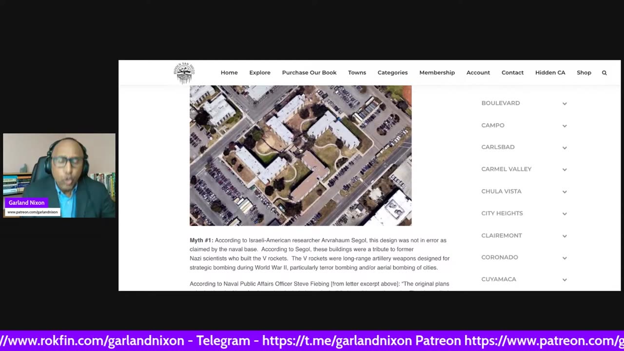Click the aerial photo of the buildings
This screenshot has height=351, width=624.
click(300, 156)
